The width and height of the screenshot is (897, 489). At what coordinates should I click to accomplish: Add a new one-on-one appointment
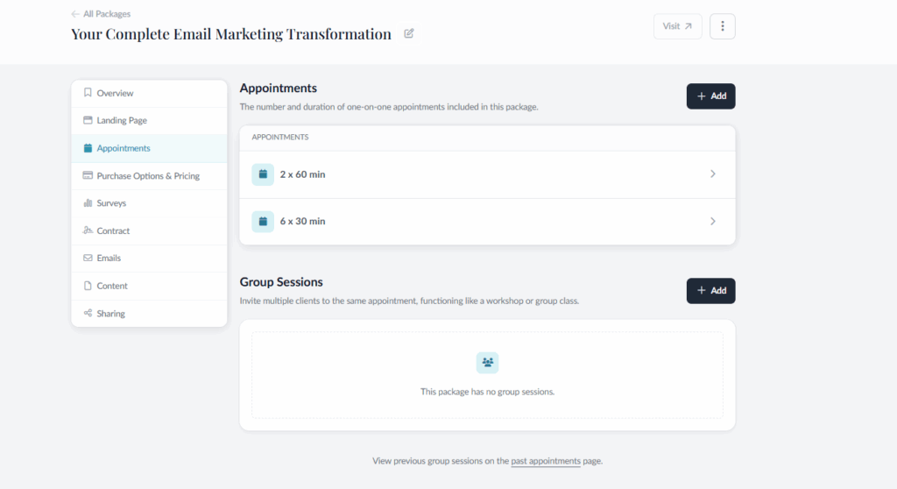pyautogui.click(x=710, y=96)
